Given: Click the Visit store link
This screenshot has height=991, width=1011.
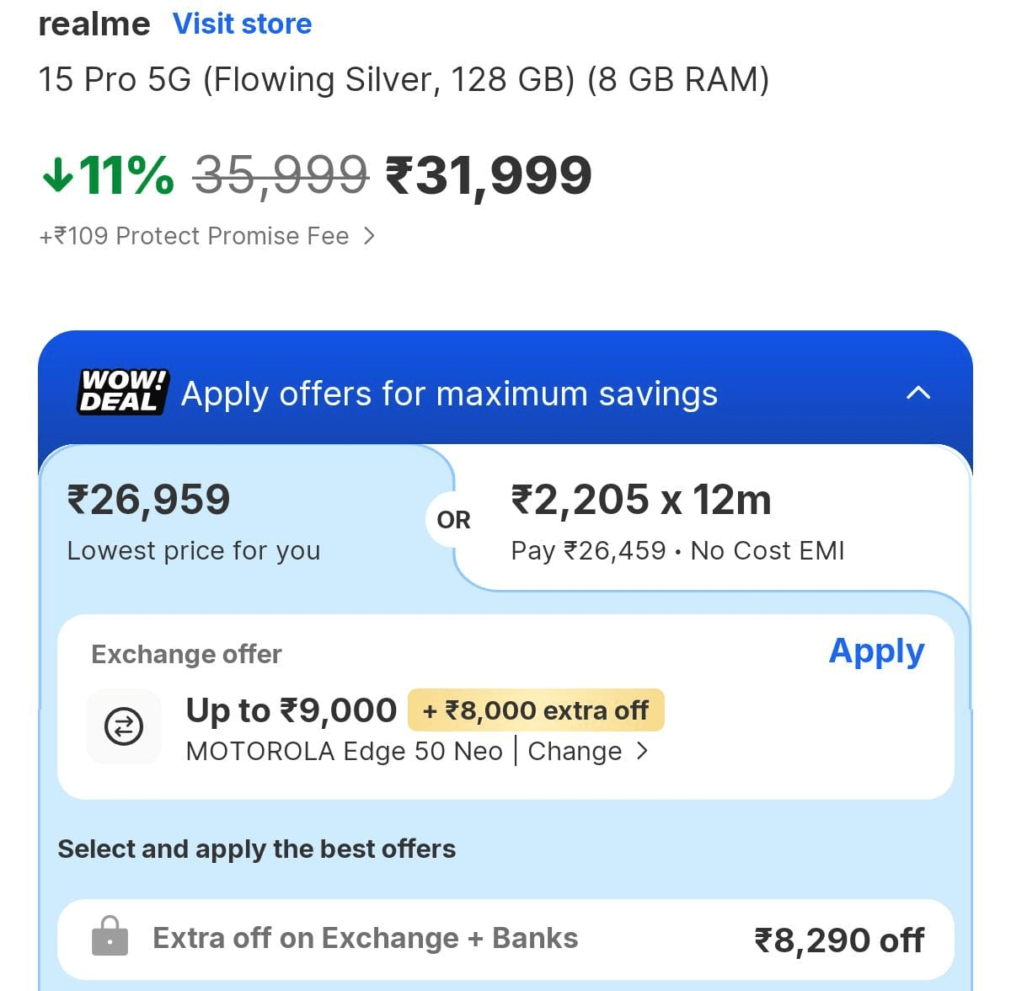Looking at the screenshot, I should 243,24.
